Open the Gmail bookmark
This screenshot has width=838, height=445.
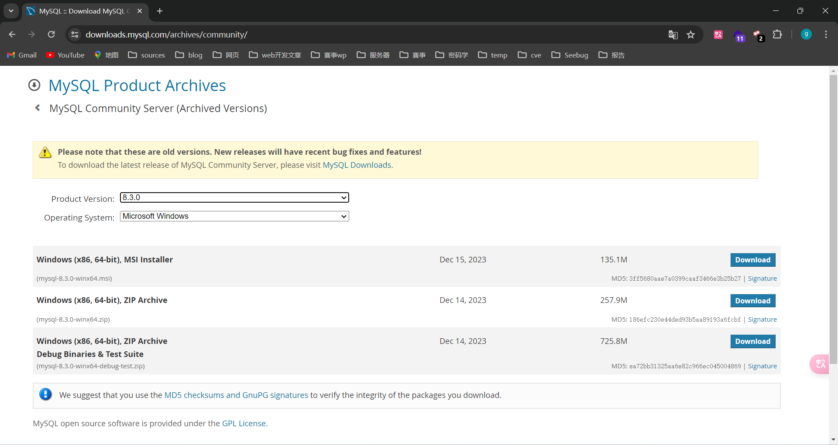[x=22, y=55]
